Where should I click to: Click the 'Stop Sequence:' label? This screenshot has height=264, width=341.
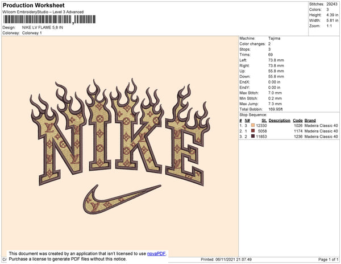pyautogui.click(x=253, y=115)
